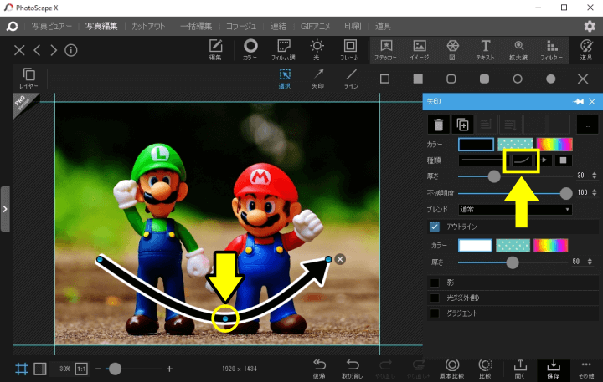Switch to 印刷 tab

(353, 26)
